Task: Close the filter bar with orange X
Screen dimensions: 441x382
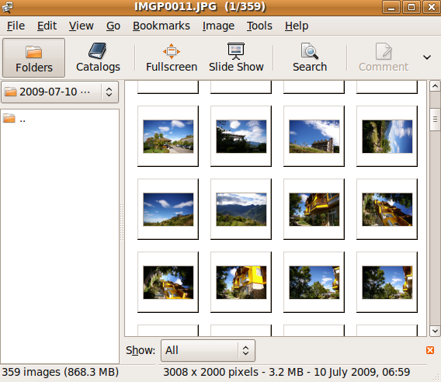Action: pyautogui.click(x=430, y=350)
